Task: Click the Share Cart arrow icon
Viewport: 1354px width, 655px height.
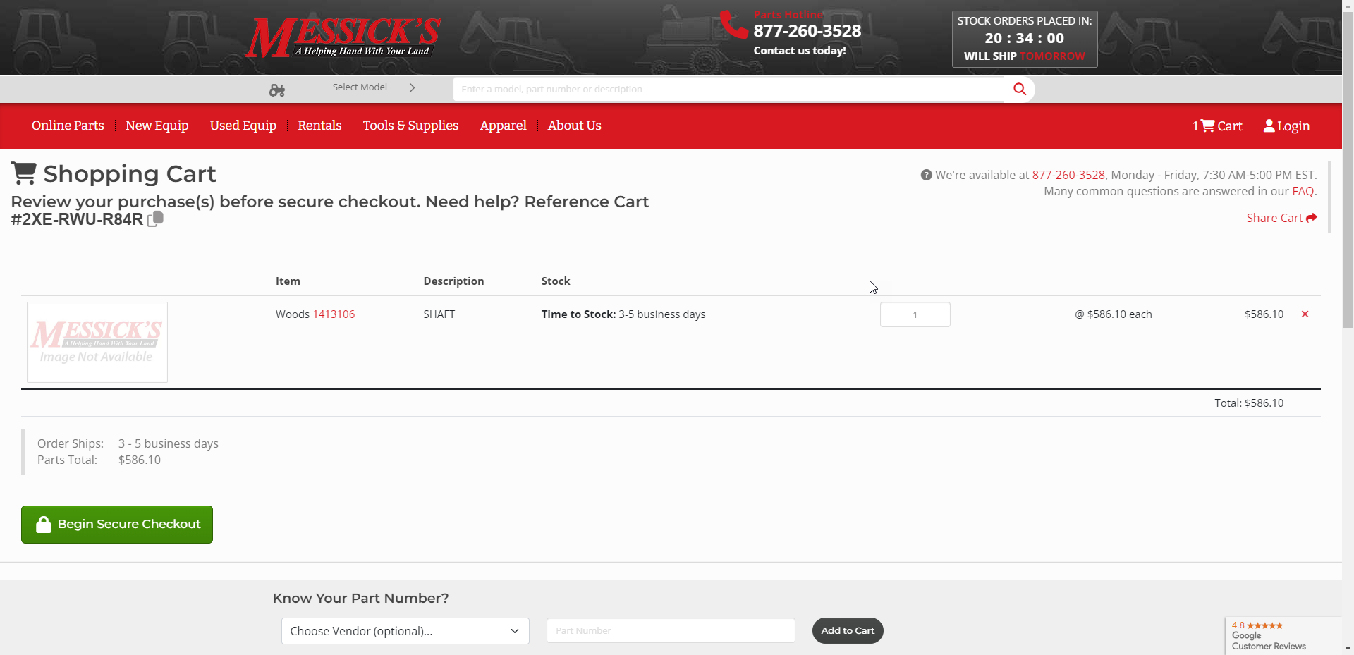Action: [1312, 218]
